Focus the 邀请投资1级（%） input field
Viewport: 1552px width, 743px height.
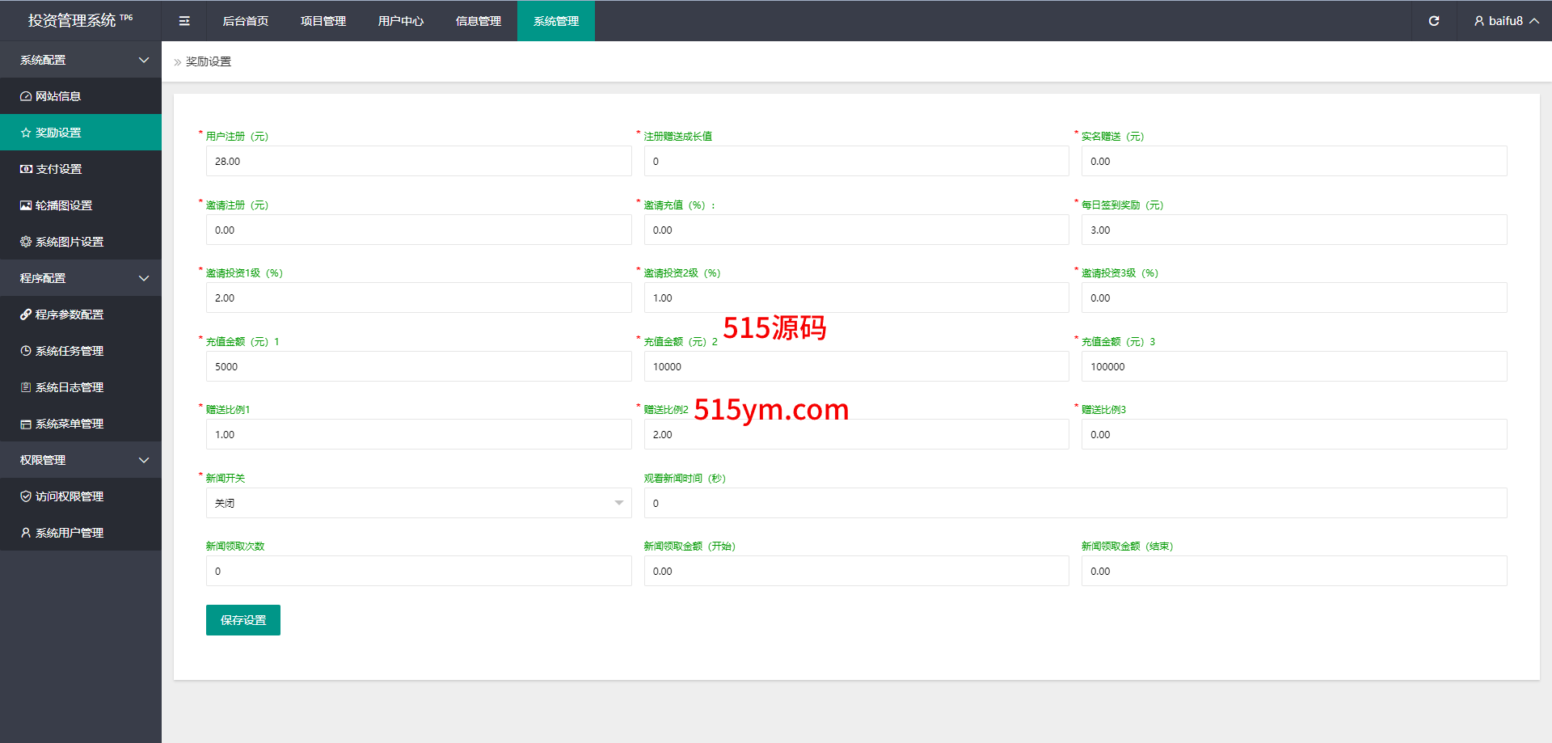[x=419, y=298]
